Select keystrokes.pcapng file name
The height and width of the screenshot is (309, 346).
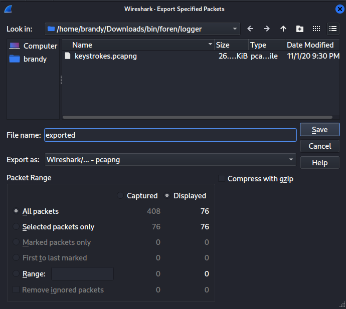(106, 56)
